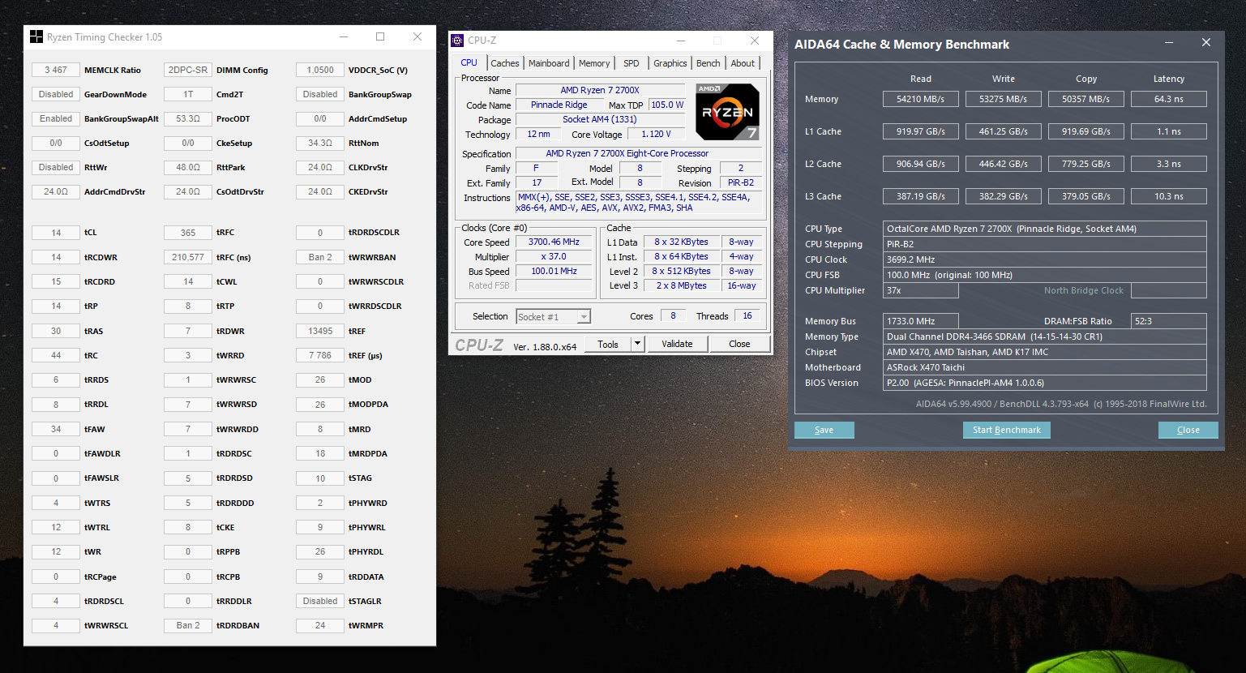Close the CPU-Z window with the X

coord(755,41)
